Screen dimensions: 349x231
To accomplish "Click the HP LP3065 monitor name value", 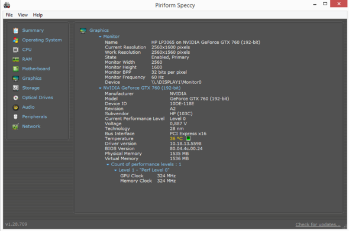I will click(206, 43).
